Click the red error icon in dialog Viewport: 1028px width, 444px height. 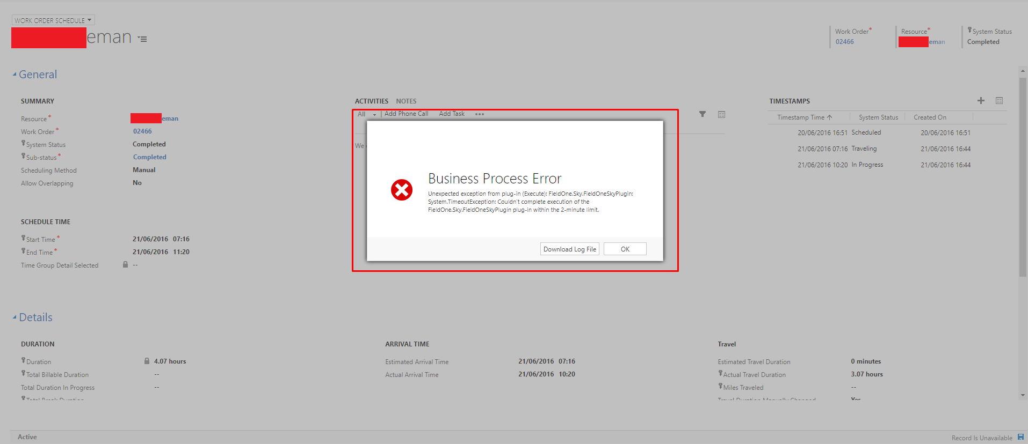tap(402, 190)
